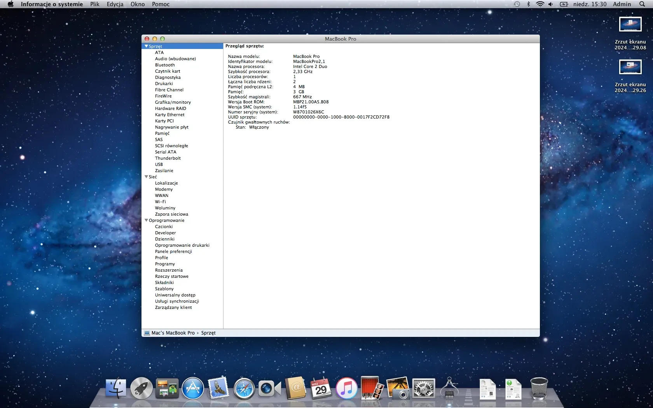Image resolution: width=653 pixels, height=408 pixels.
Task: Open System Preferences gear icon in Dock
Action: pos(424,389)
